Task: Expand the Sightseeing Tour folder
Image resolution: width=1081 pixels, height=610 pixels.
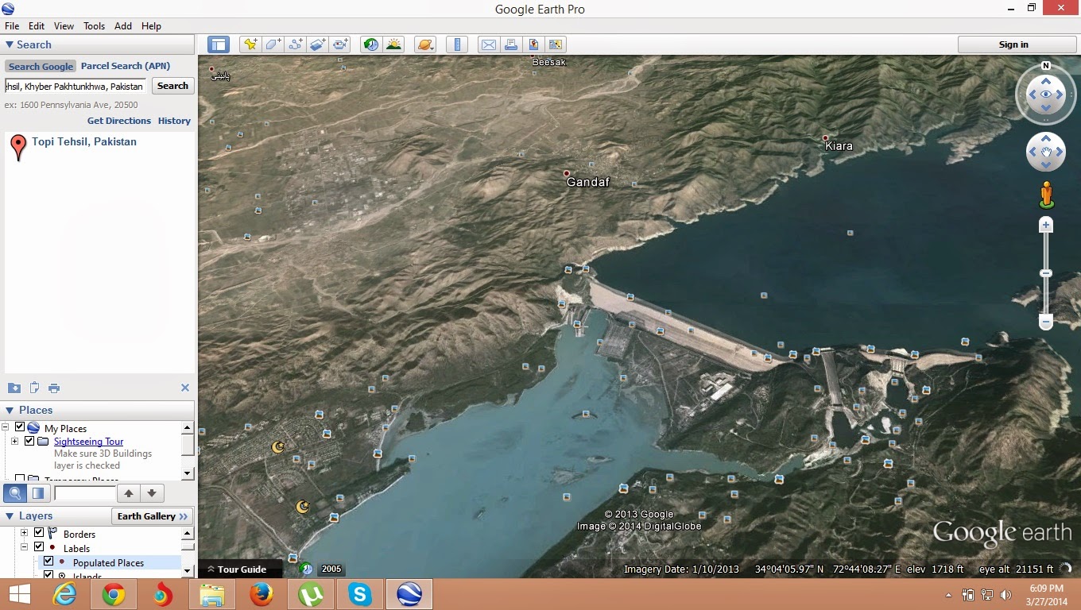Action: click(14, 442)
